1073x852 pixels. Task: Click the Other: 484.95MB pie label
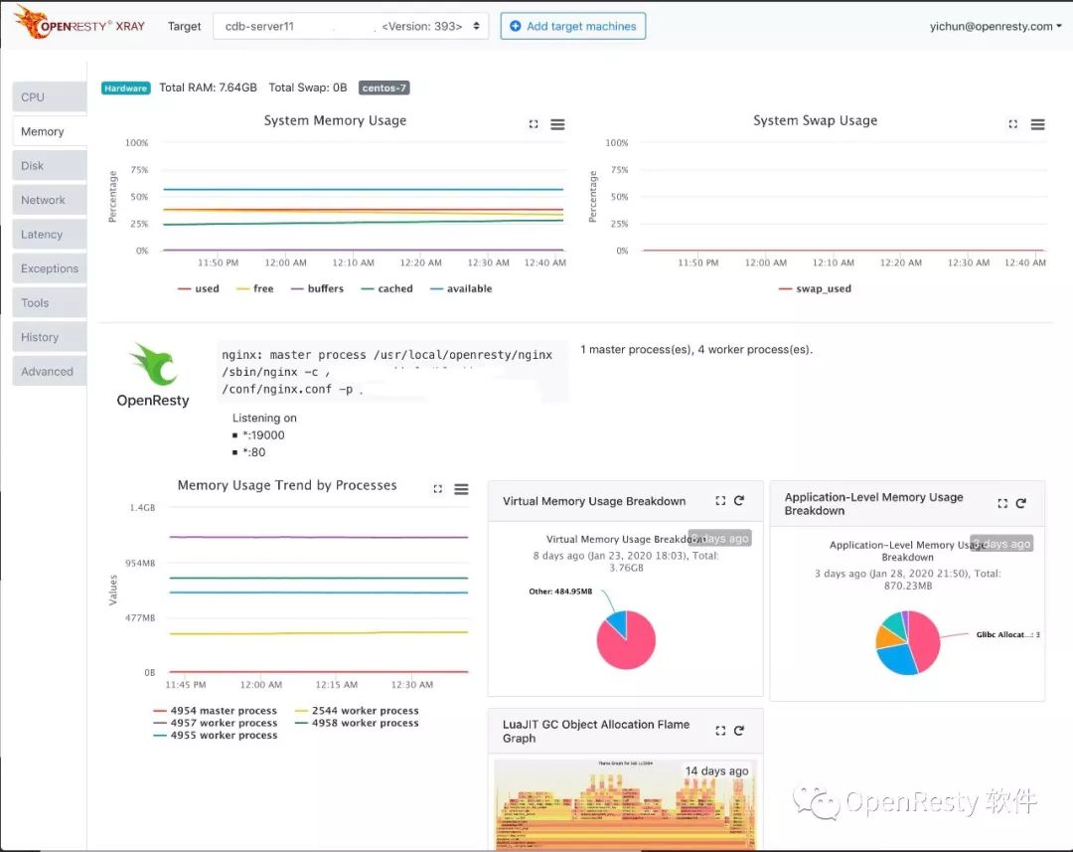point(560,592)
